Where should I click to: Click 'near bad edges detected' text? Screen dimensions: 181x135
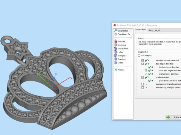click(170, 70)
